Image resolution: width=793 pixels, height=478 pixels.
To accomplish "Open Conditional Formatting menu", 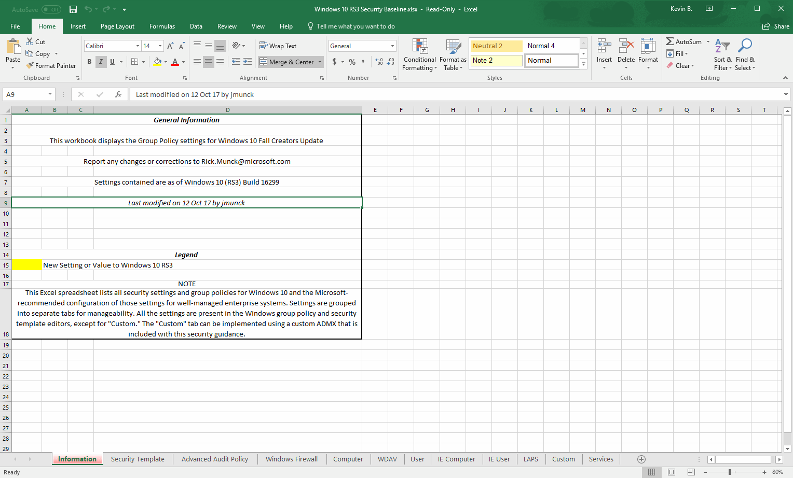I will click(x=420, y=54).
